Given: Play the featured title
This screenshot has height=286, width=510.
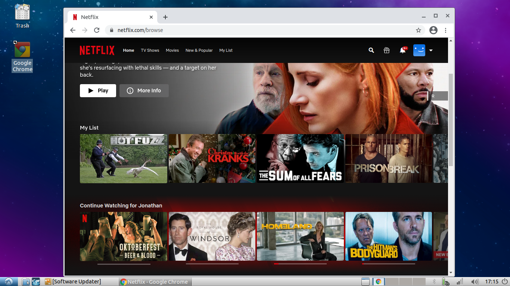Looking at the screenshot, I should 98,90.
